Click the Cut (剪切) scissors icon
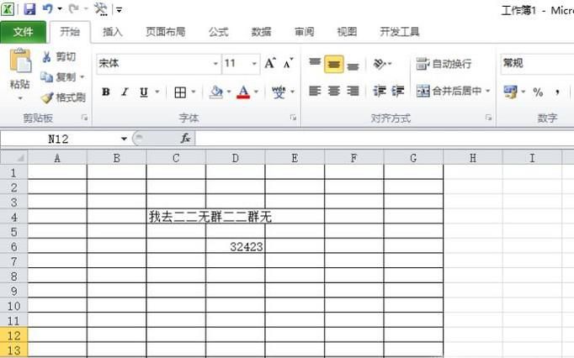 pyautogui.click(x=46, y=56)
